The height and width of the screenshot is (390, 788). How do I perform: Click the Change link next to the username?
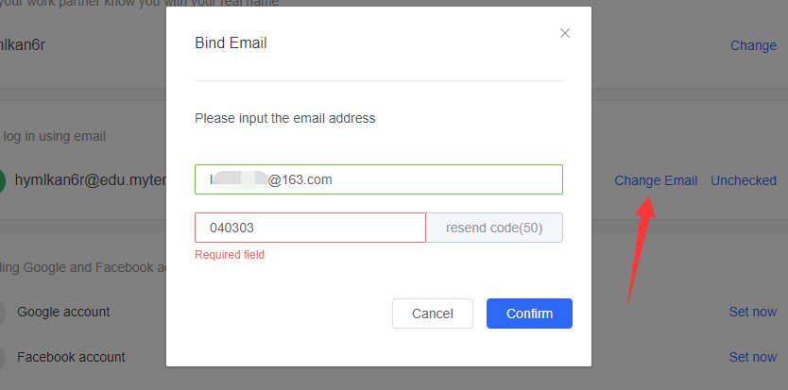coord(753,45)
